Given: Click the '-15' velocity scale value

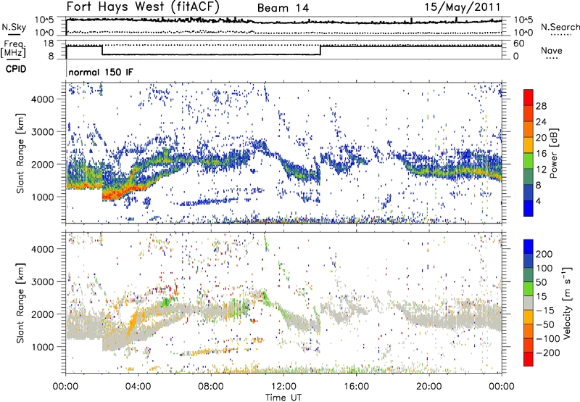Looking at the screenshot, I should pos(545,311).
